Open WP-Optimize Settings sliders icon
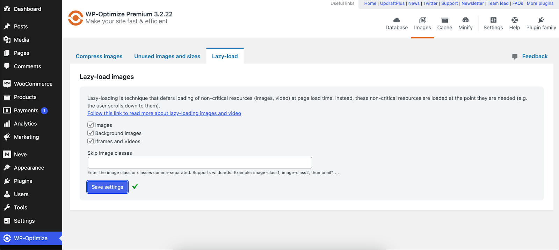 click(x=493, y=20)
